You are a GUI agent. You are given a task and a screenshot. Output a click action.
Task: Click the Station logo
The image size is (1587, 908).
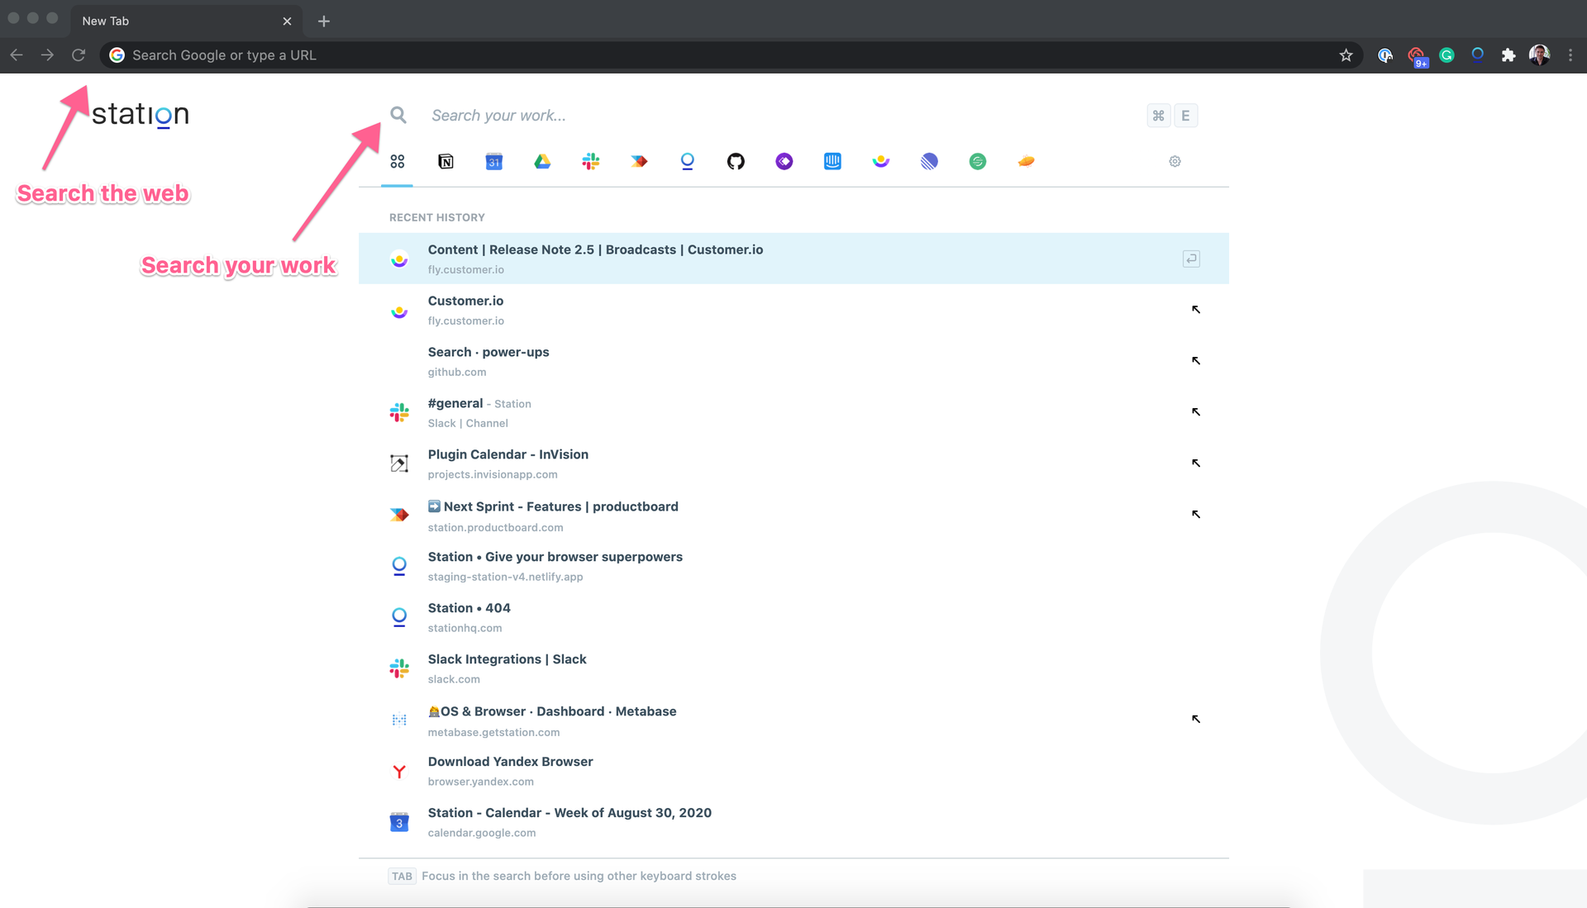140,114
